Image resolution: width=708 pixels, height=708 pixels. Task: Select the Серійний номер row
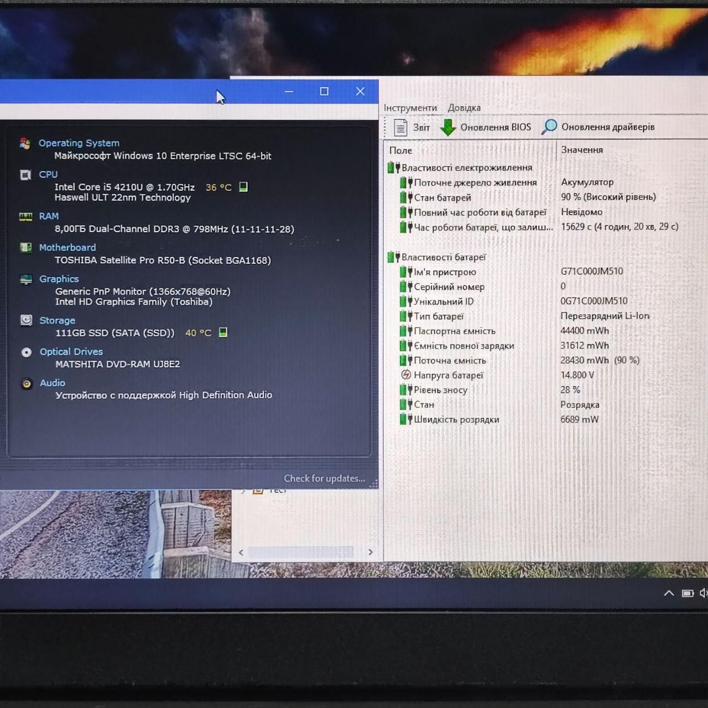point(546,287)
